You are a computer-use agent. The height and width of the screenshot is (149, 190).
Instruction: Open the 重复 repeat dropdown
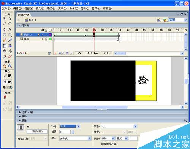(126, 138)
